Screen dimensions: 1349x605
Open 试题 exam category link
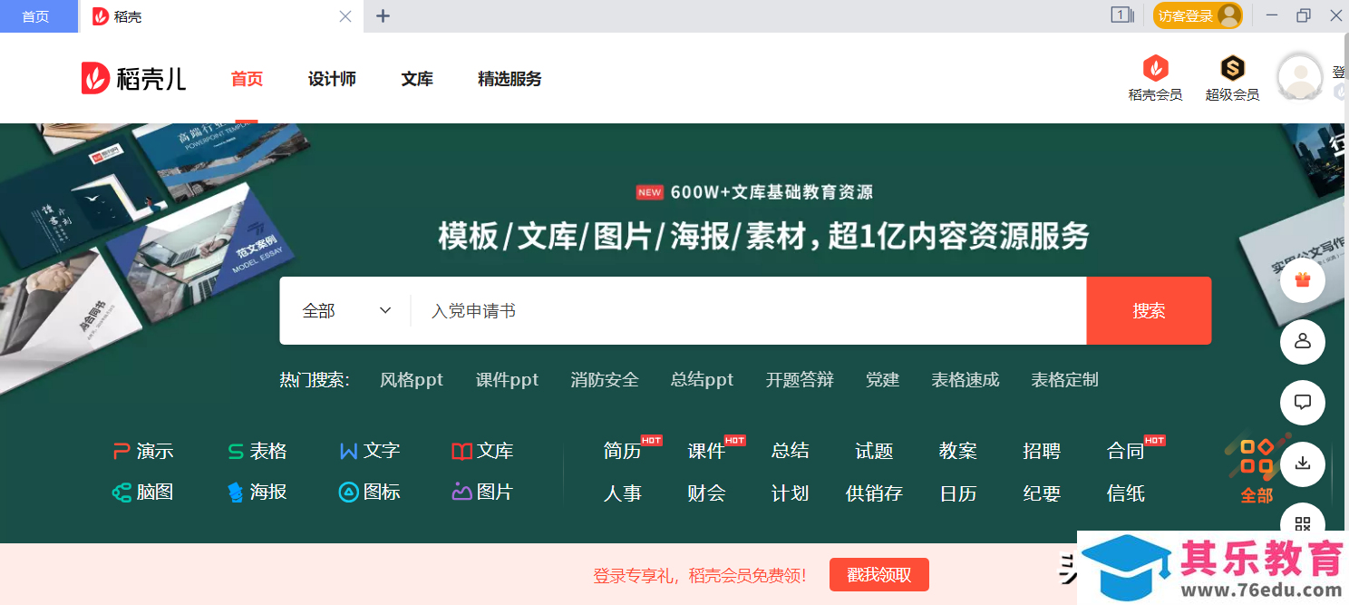pos(874,451)
